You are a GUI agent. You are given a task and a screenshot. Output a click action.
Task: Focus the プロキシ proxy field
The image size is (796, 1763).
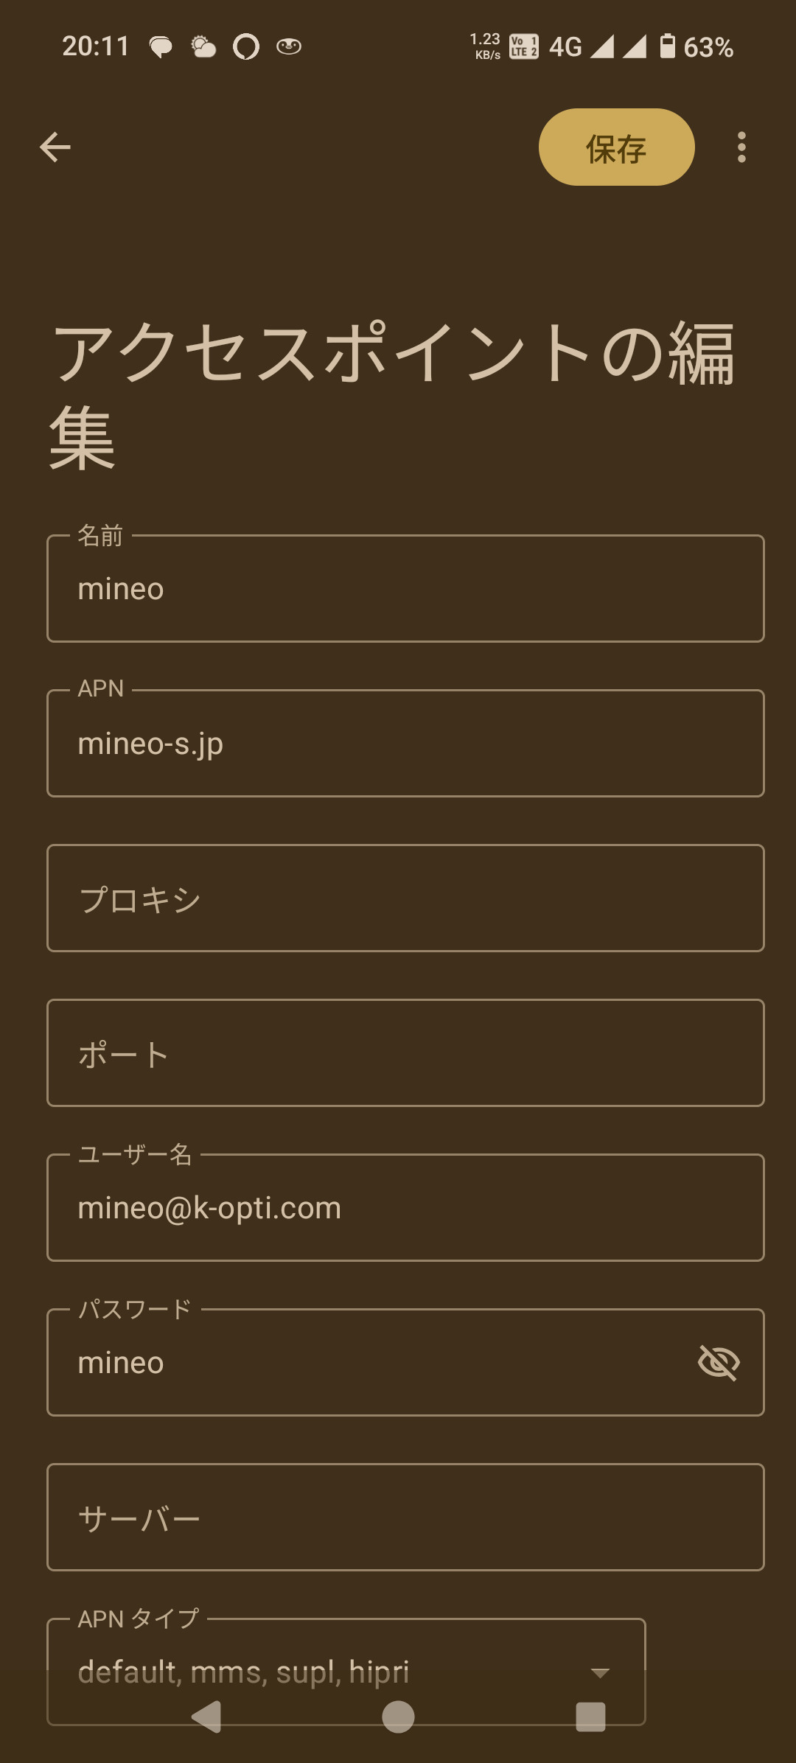pos(405,898)
